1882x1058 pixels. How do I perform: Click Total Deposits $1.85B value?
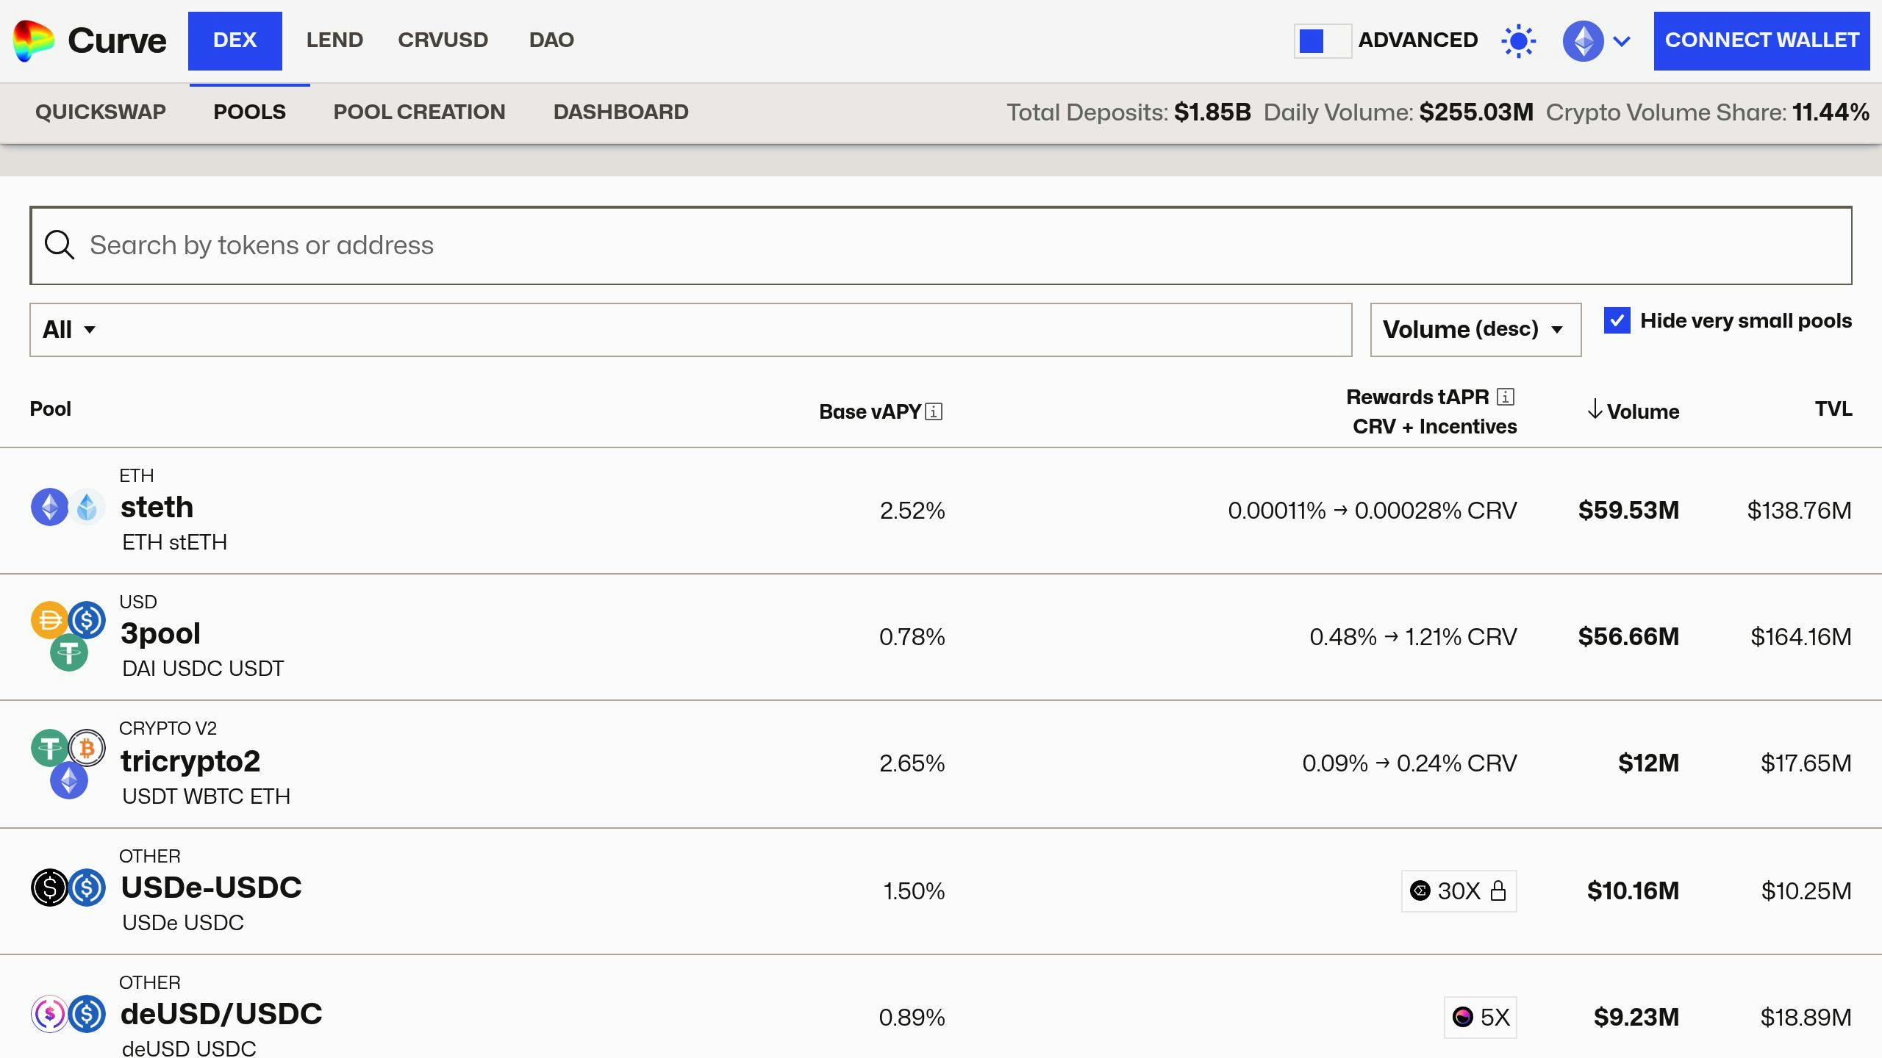click(1212, 112)
